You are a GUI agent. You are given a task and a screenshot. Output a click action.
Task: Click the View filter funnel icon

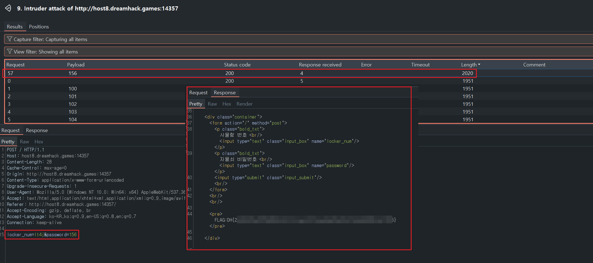(x=10, y=52)
